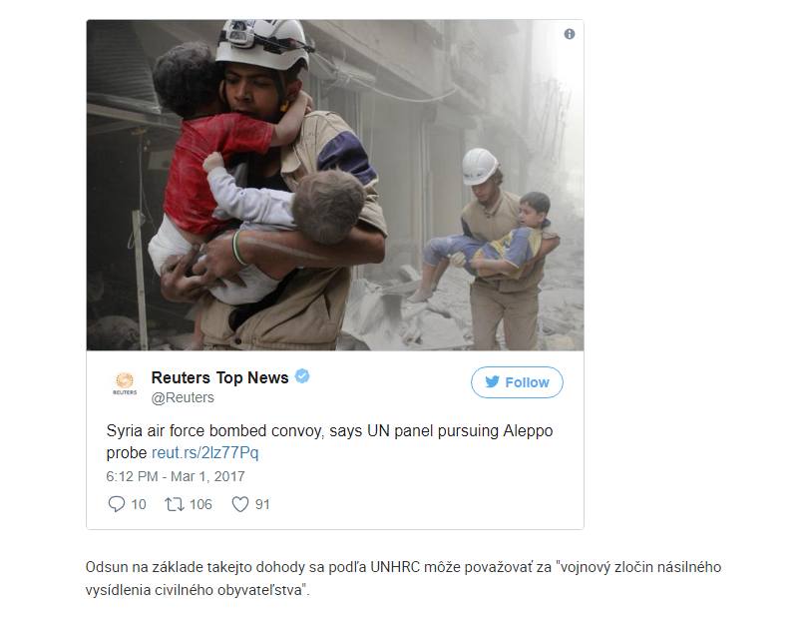Click the reply speech bubble icon
The height and width of the screenshot is (617, 803).
(117, 504)
